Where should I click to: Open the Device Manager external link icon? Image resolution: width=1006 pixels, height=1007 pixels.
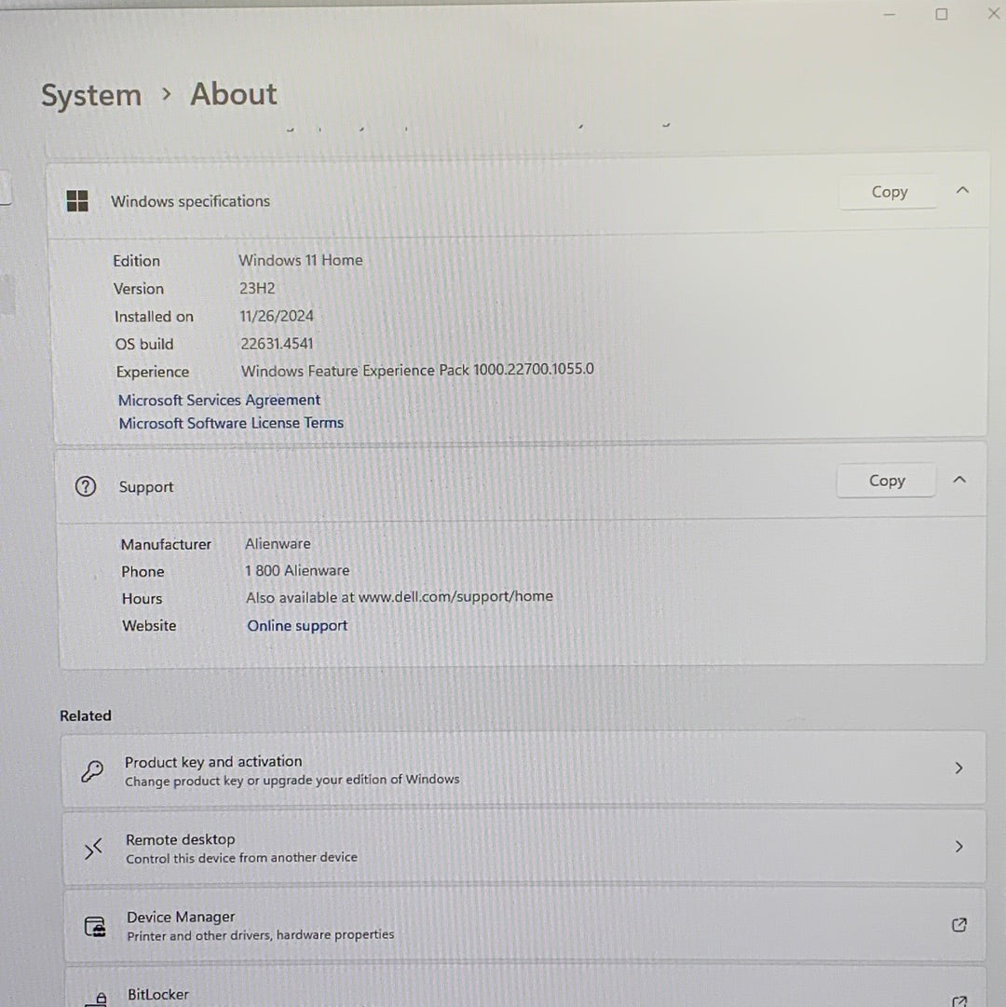pyautogui.click(x=959, y=925)
